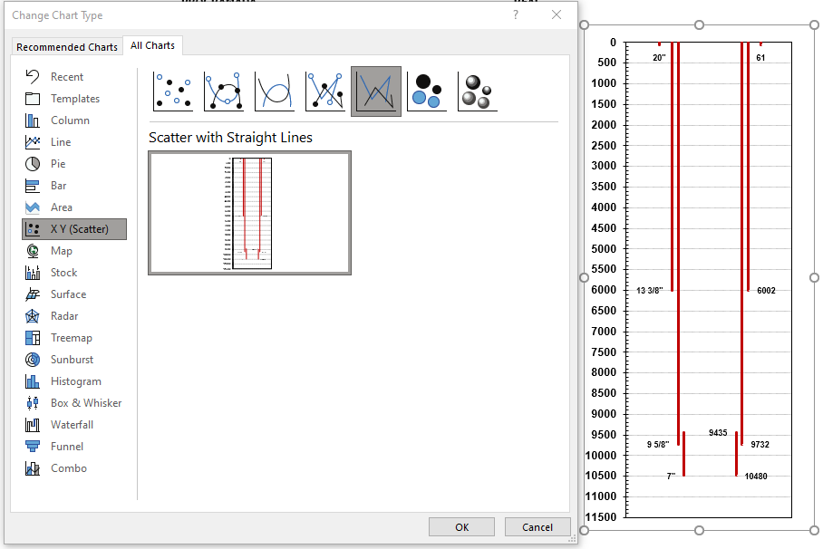Click the "10480" data label in chart

pyautogui.click(x=756, y=476)
